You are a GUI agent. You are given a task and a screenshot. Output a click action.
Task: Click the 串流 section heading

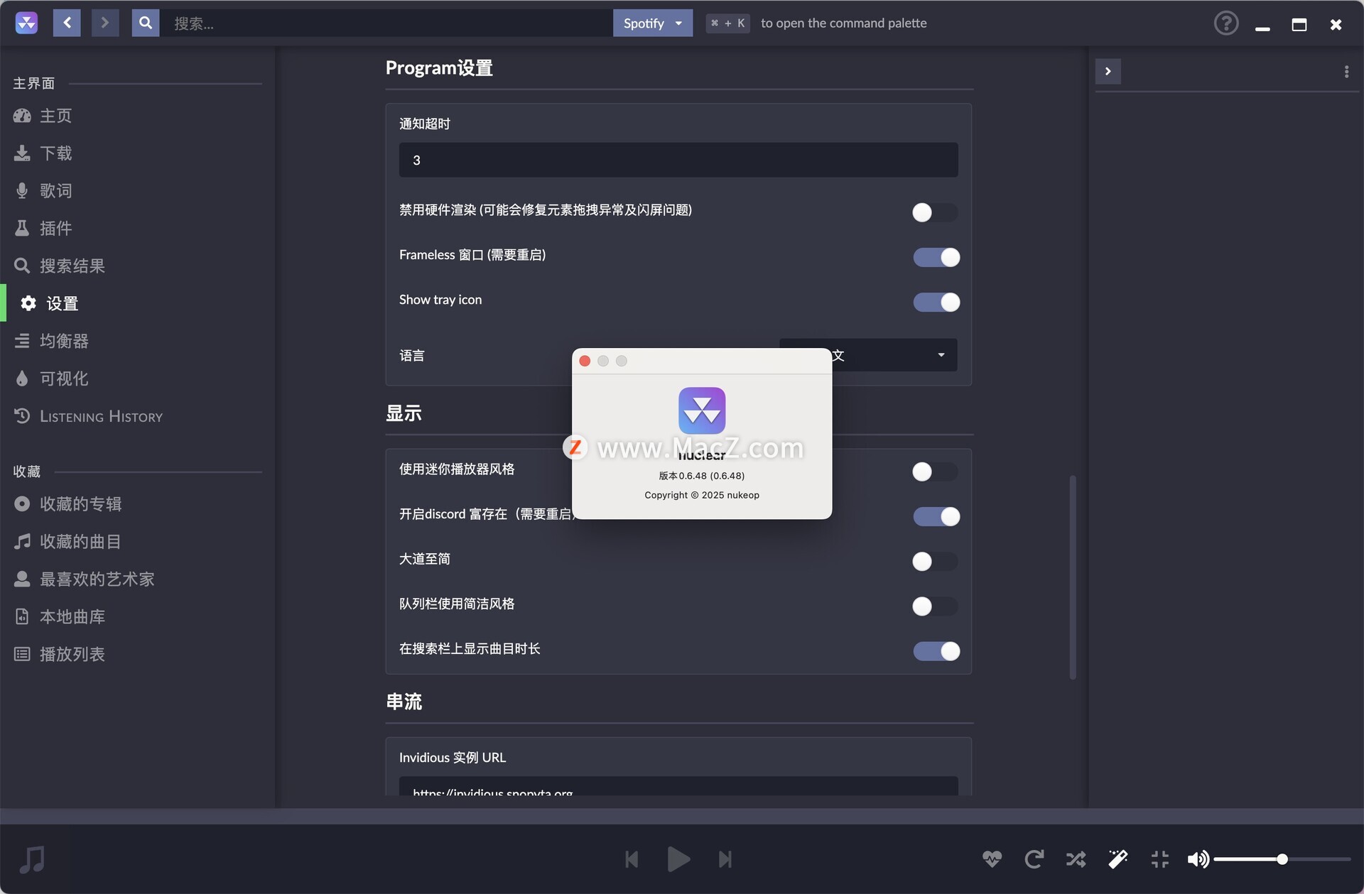point(404,702)
